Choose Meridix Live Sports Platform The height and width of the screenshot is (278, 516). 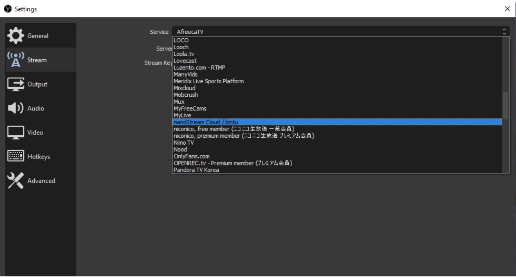tap(337, 81)
